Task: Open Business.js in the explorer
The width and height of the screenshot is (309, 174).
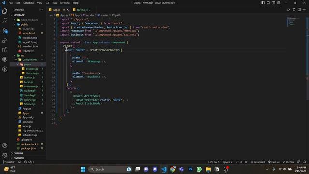Action: click(x=32, y=69)
